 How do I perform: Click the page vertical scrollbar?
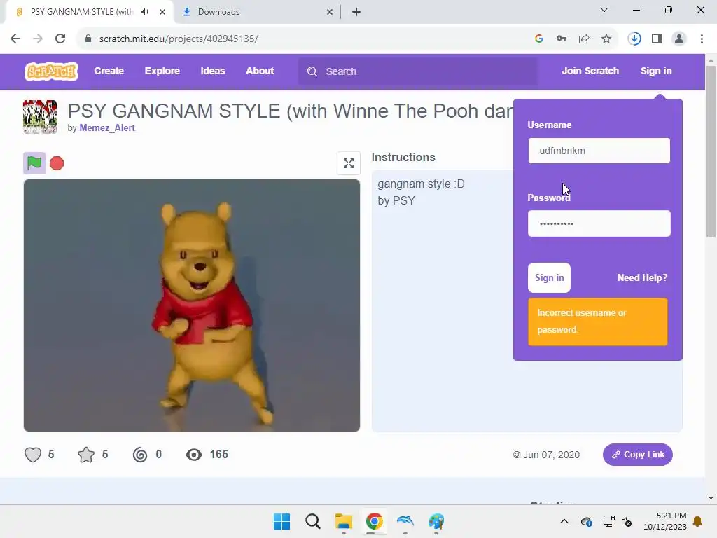coord(711,151)
